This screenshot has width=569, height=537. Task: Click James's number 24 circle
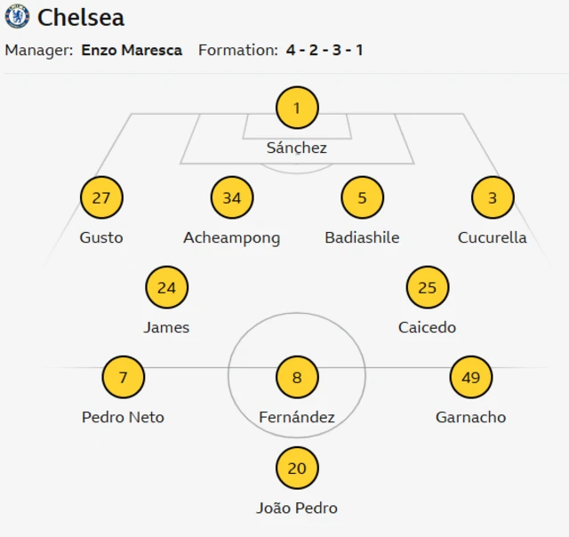click(166, 287)
